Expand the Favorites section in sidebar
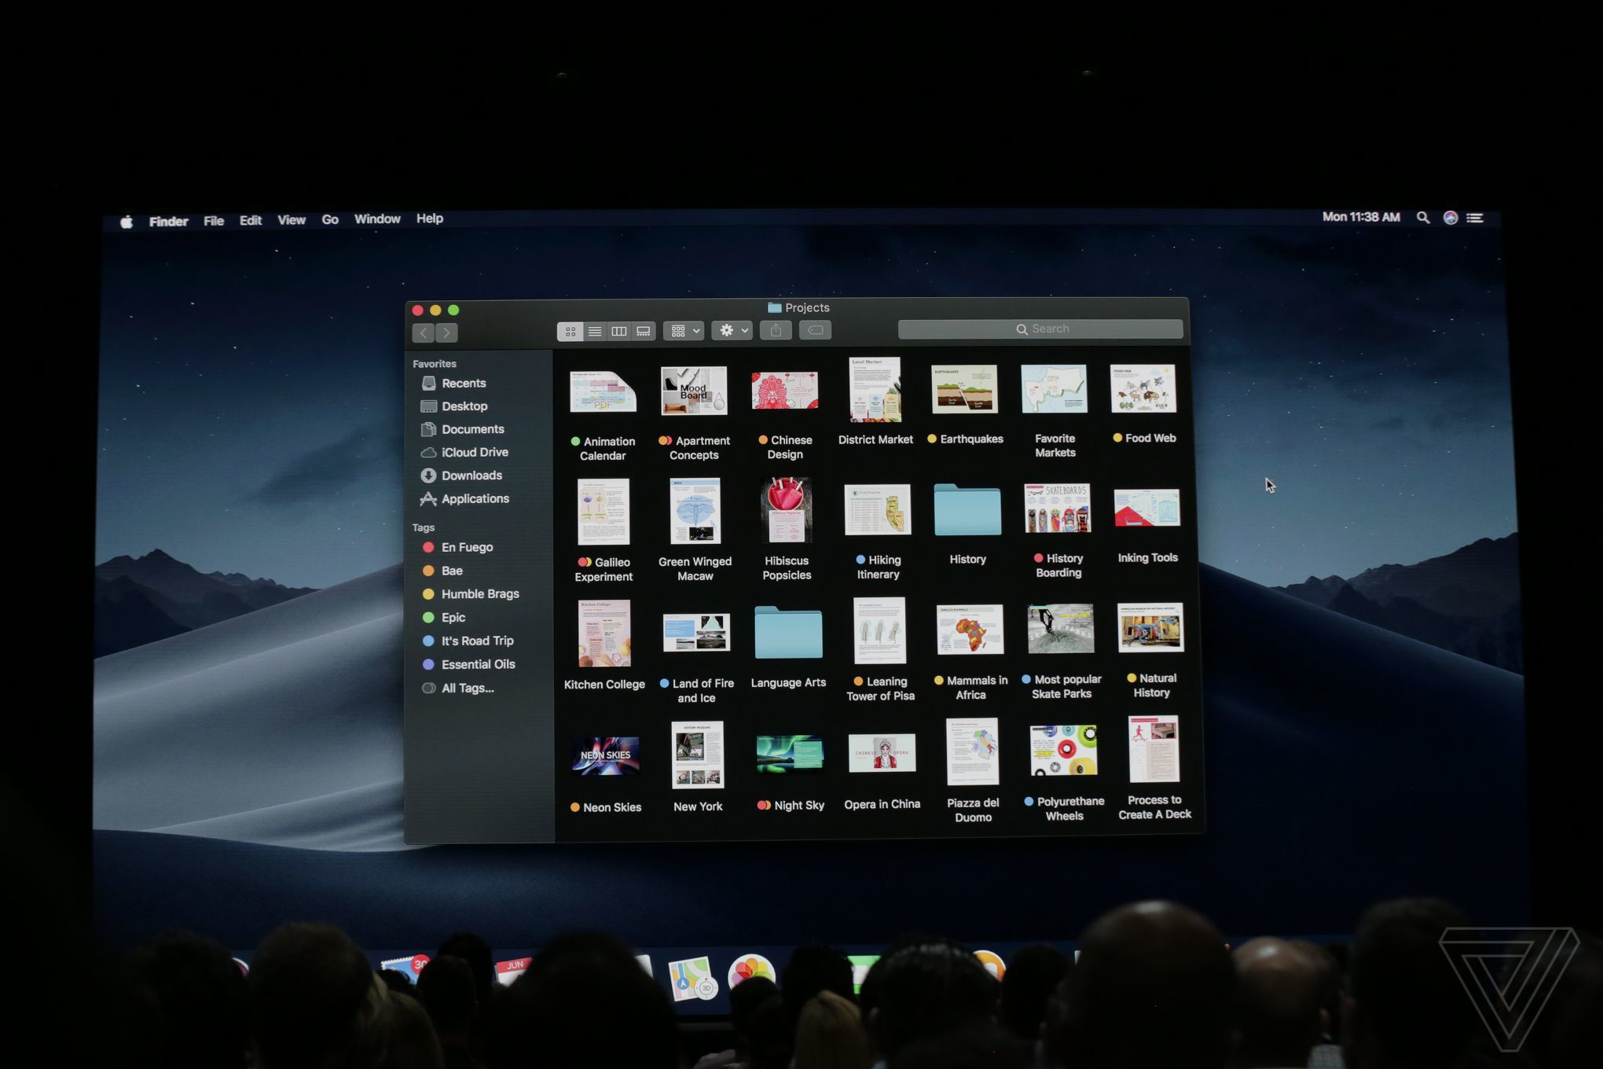 (435, 364)
